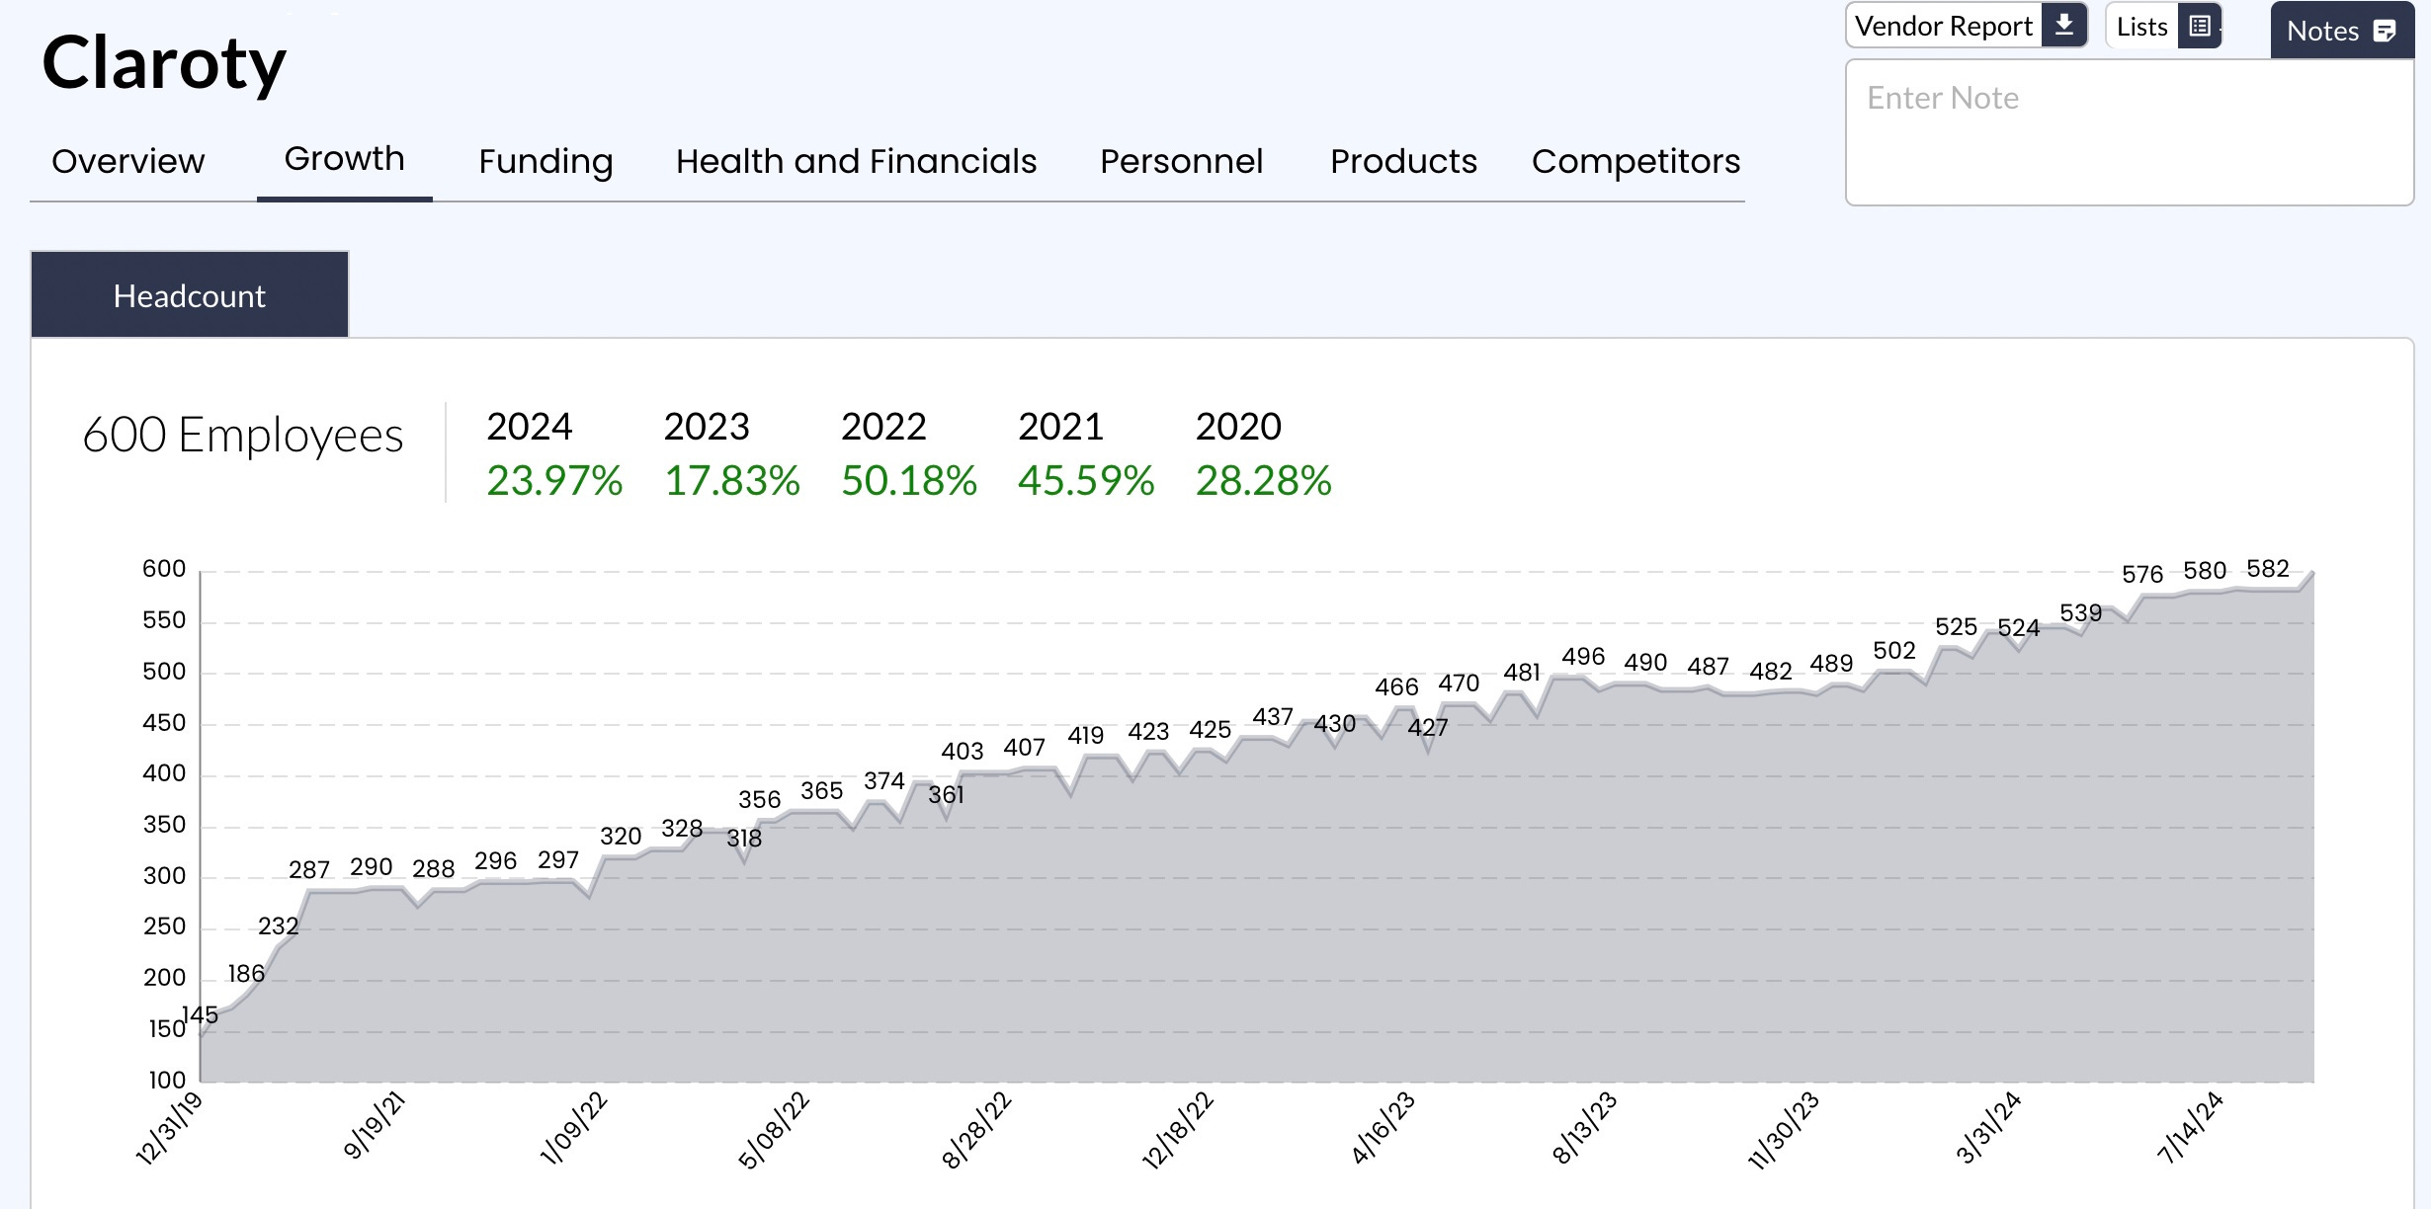Click the 403 data label
Image resolution: width=2431 pixels, height=1209 pixels.
pos(963,752)
